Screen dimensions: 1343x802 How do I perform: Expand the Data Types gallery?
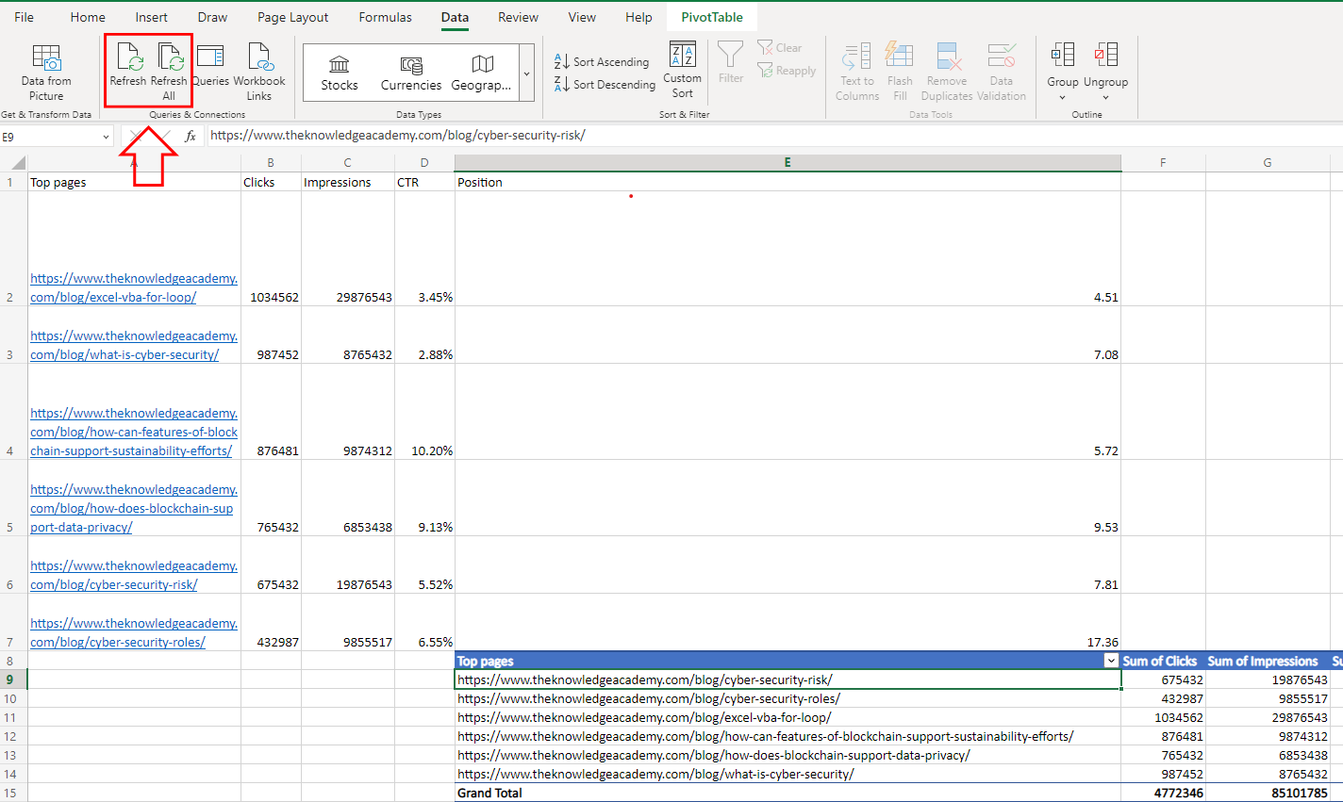[x=526, y=74]
